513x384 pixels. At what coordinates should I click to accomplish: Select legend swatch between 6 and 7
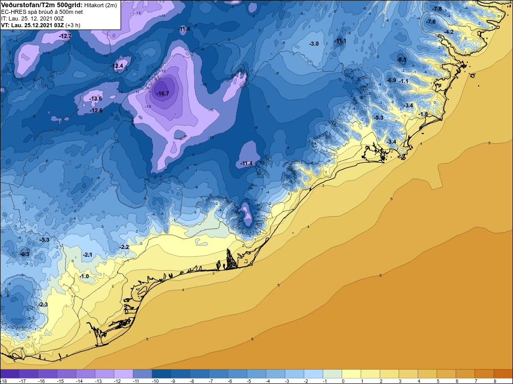pos(465,374)
